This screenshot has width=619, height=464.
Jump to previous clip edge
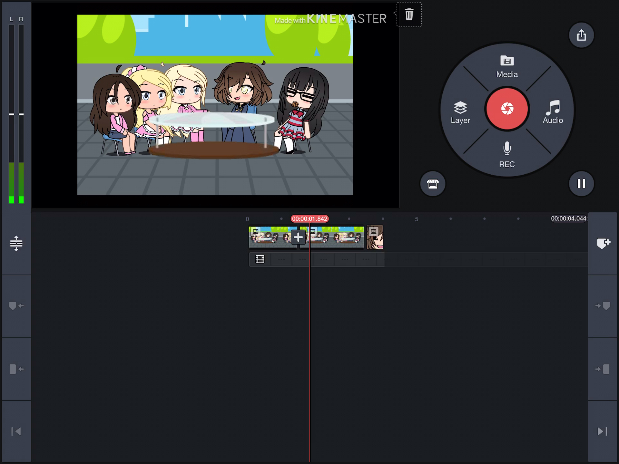(x=16, y=369)
